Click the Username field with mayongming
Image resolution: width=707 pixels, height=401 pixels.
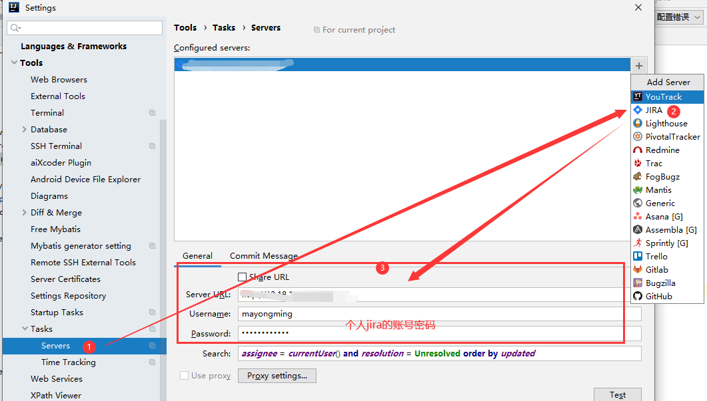coord(440,314)
